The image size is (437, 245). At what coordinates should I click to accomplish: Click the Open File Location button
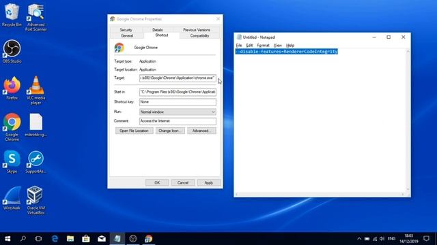134,131
